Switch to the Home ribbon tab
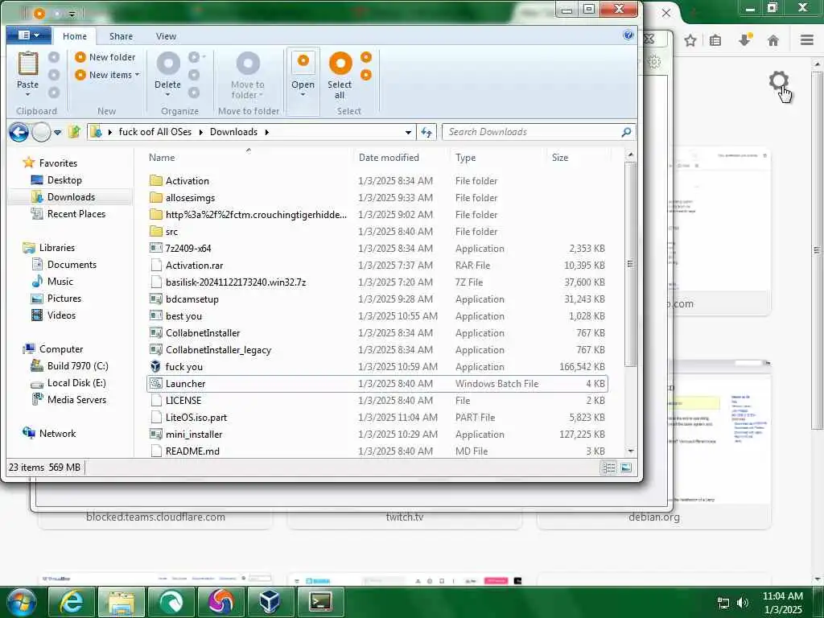The image size is (824, 618). pyautogui.click(x=75, y=36)
